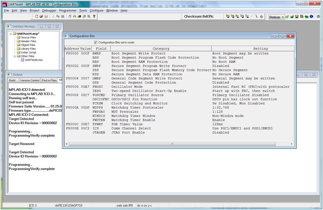Click the '128ms' POR timer setting
This screenshot has height=210, width=323.
pyautogui.click(x=218, y=124)
